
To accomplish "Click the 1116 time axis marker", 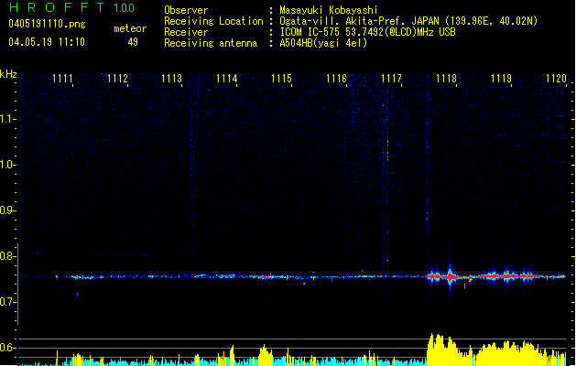I will coord(336,79).
